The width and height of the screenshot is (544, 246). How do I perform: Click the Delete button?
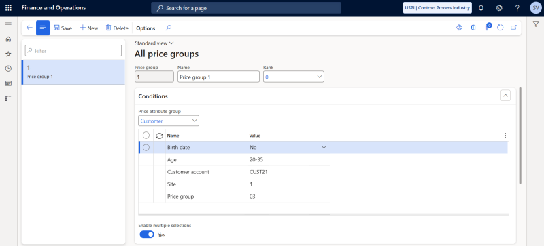pos(117,28)
